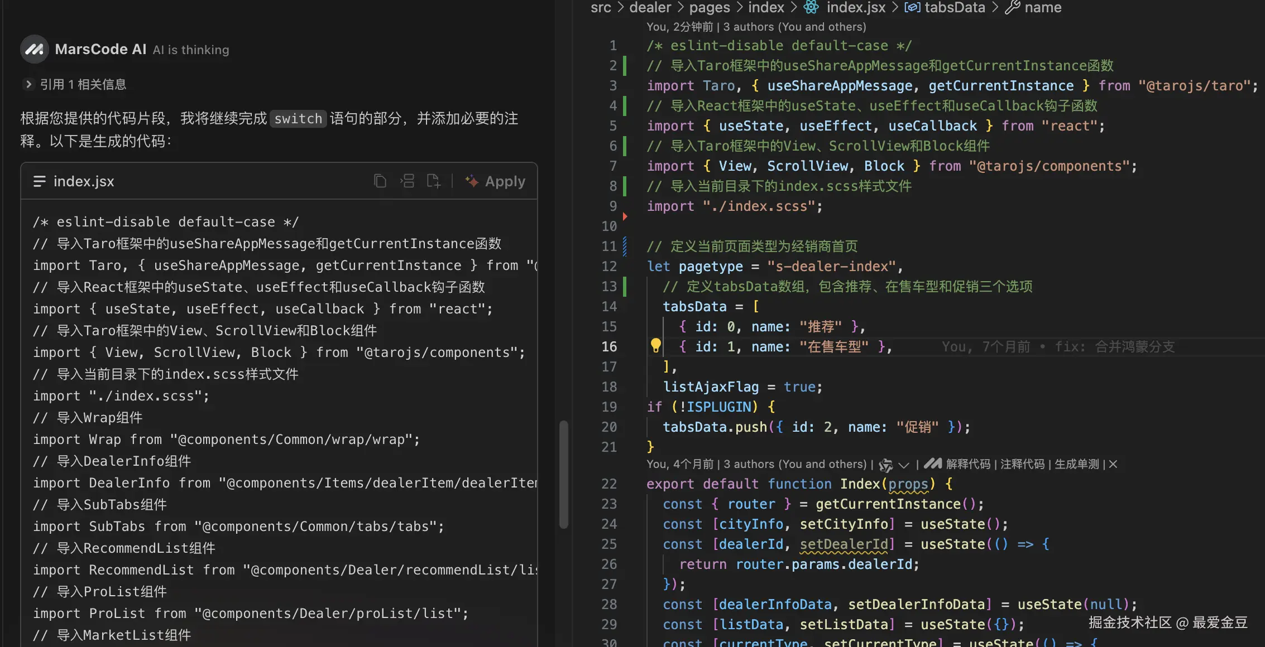Select the dealer breadcrumb folder
Image resolution: width=1265 pixels, height=647 pixels.
[650, 8]
